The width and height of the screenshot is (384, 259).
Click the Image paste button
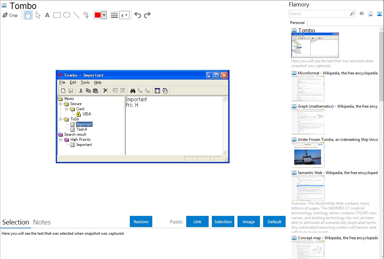[249, 222]
